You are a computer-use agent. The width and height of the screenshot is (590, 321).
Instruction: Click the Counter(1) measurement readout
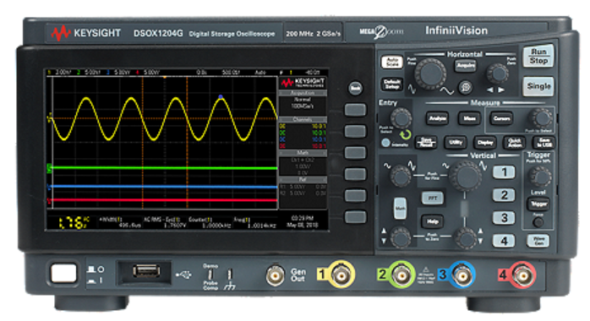point(209,222)
